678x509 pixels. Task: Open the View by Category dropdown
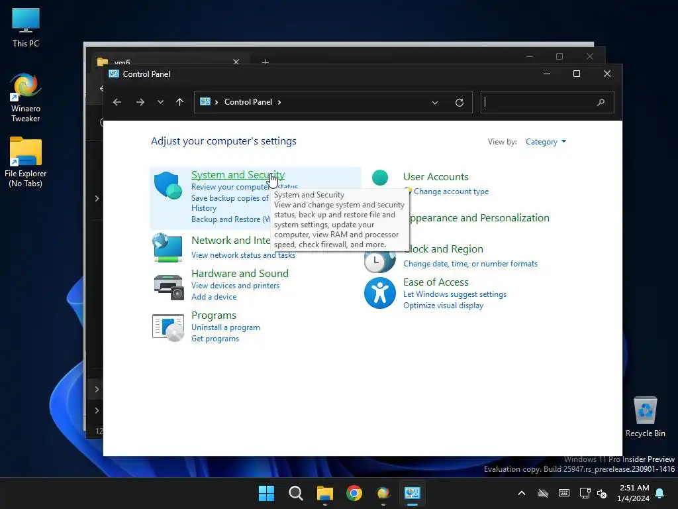pos(546,142)
